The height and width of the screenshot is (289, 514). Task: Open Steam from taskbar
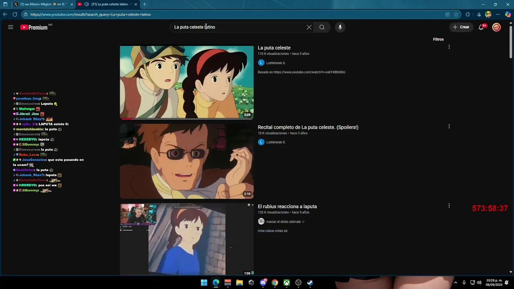pos(310,283)
